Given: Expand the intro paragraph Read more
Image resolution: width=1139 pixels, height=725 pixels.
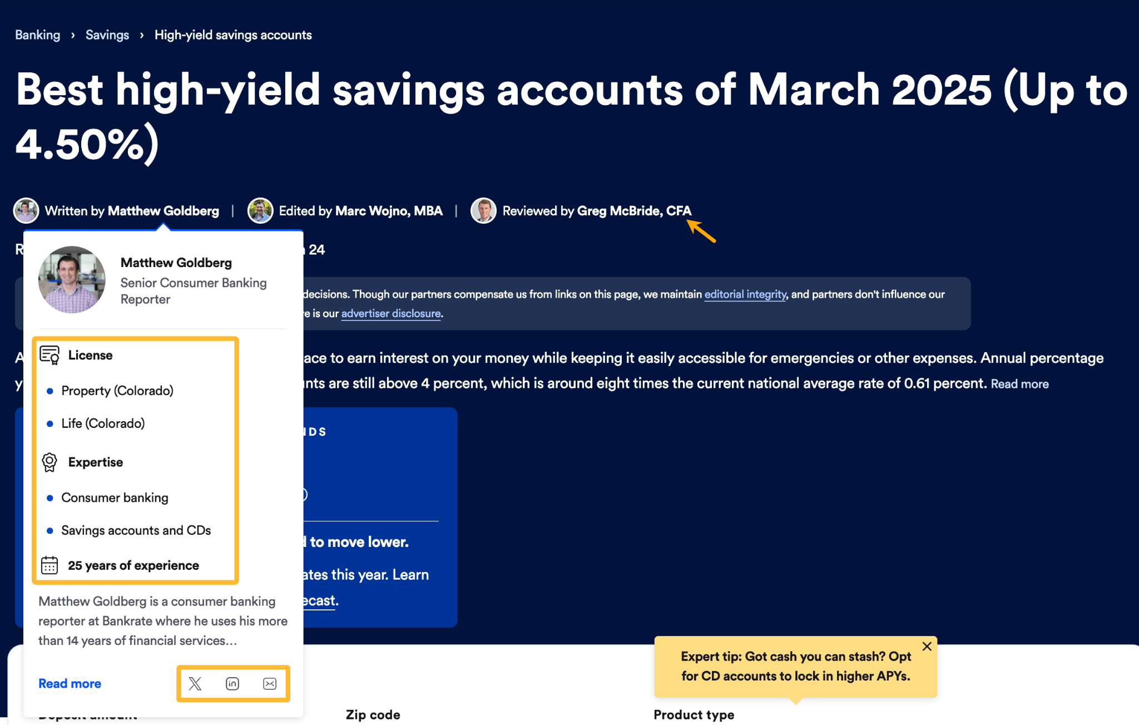Looking at the screenshot, I should pos(1019,384).
